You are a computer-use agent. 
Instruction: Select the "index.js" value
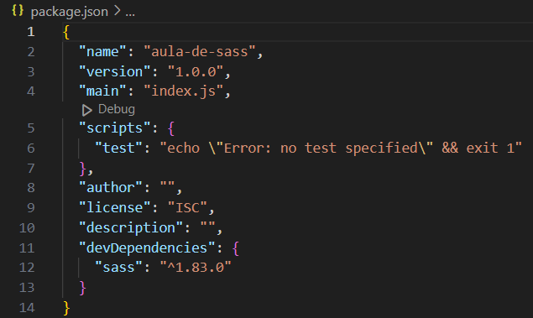point(184,91)
